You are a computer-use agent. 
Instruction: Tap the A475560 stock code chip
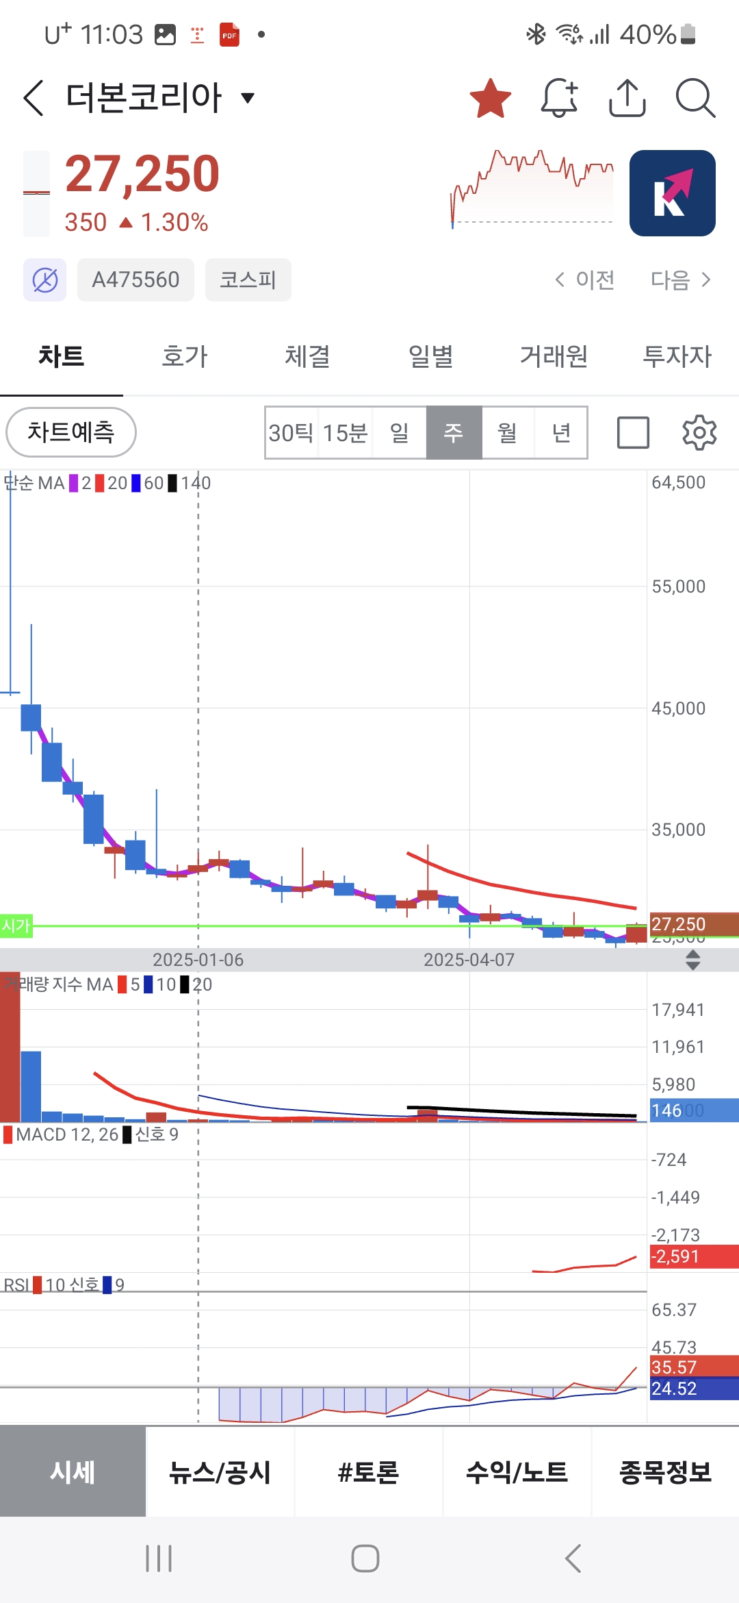[135, 279]
